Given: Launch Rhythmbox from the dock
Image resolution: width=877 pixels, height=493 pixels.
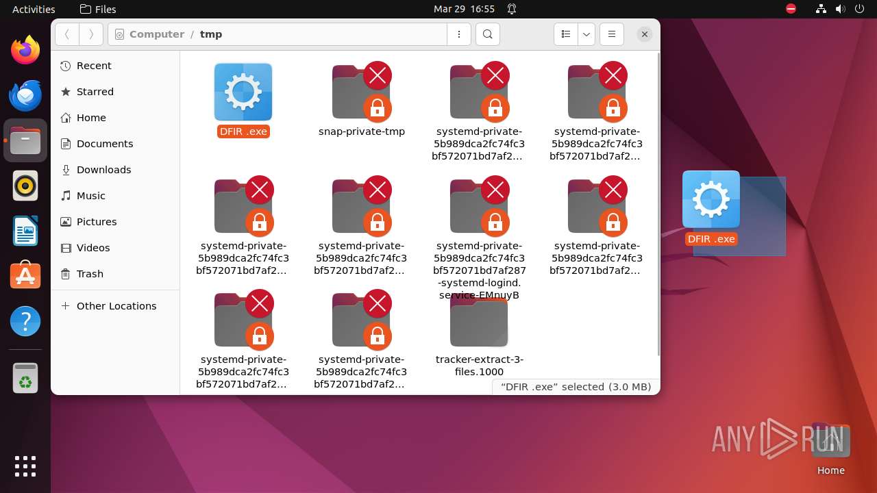Looking at the screenshot, I should [x=25, y=186].
